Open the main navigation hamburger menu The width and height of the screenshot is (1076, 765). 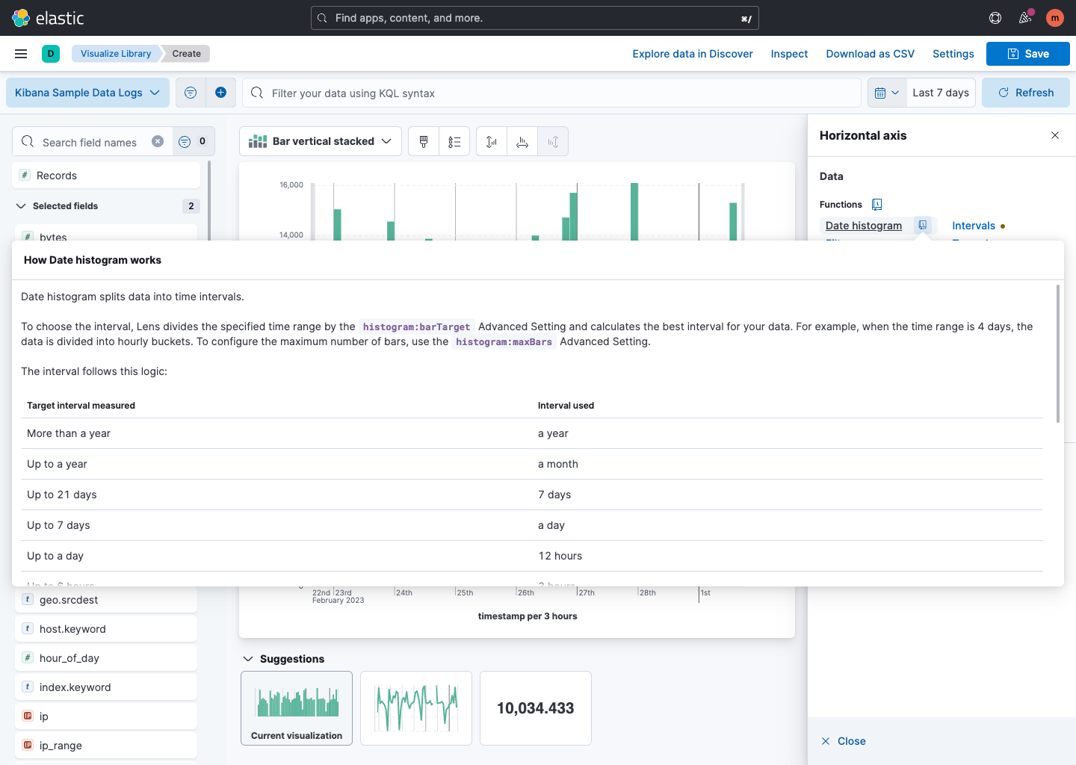coord(20,53)
